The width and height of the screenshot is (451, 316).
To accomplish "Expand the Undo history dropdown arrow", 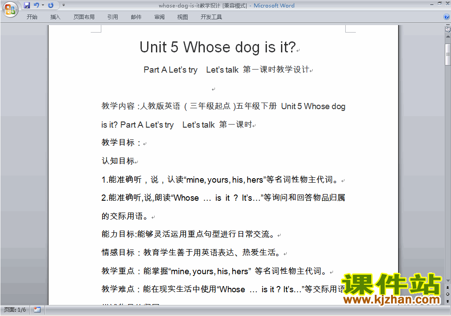I will click(x=43, y=5).
